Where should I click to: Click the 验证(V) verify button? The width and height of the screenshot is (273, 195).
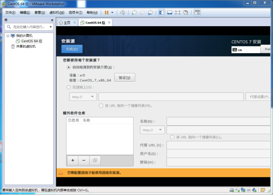point(125,78)
